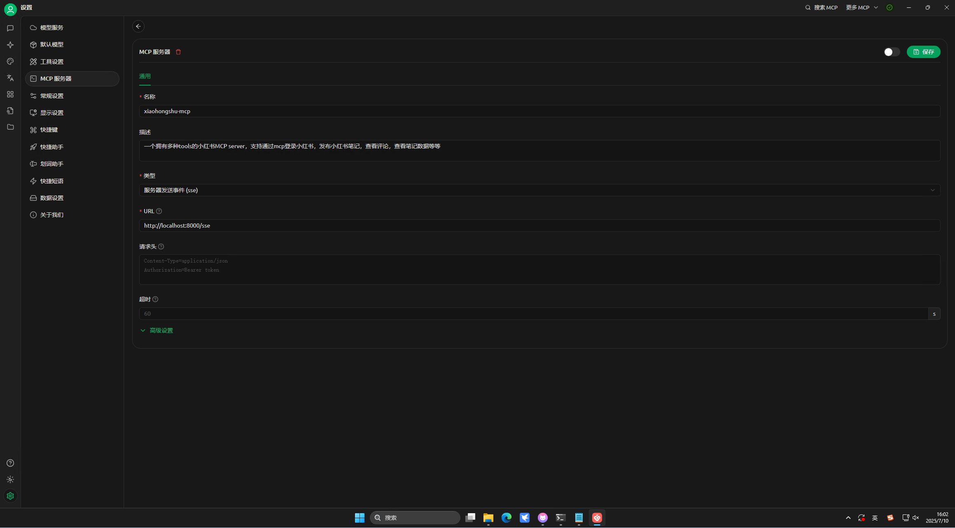
Task: Switch to the 通用 tab
Action: 145,76
